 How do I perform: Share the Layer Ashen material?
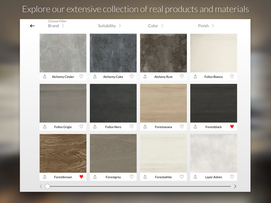tap(195, 177)
